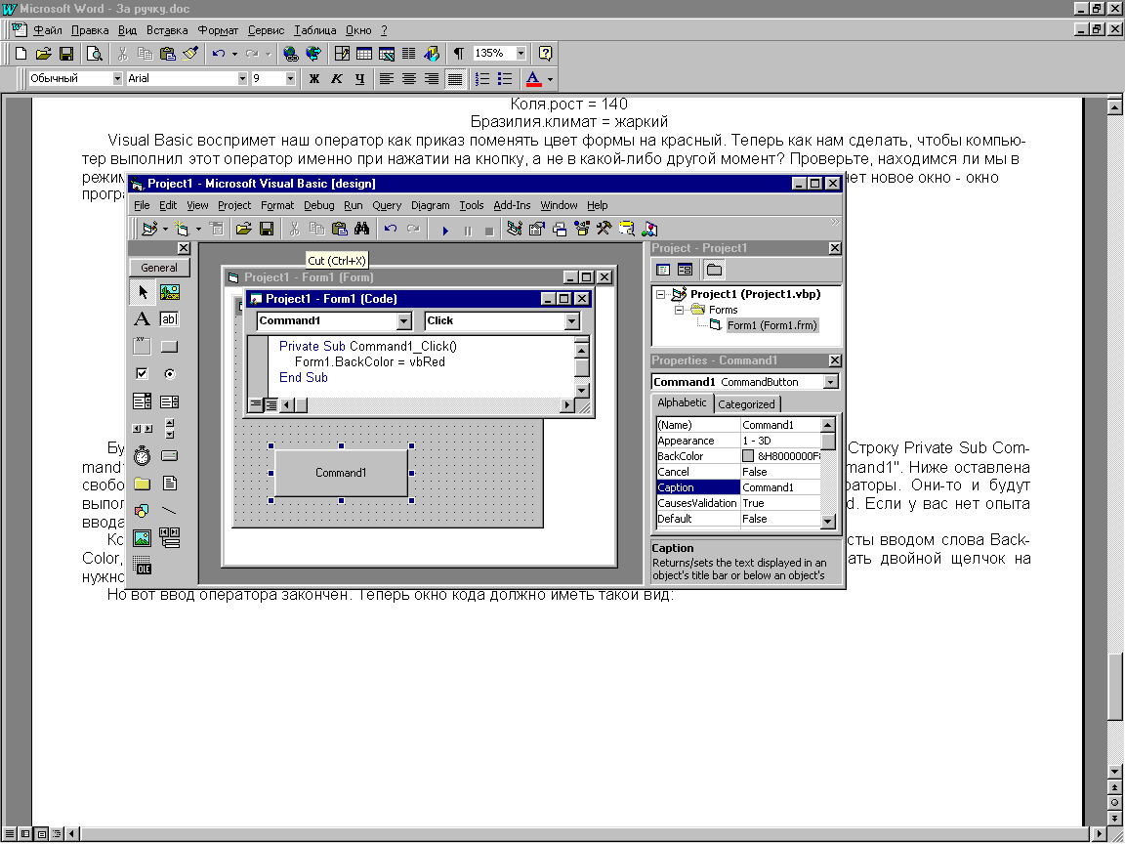Click the VB toolbar Open Project icon
This screenshot has width=1125, height=844.
244,229
